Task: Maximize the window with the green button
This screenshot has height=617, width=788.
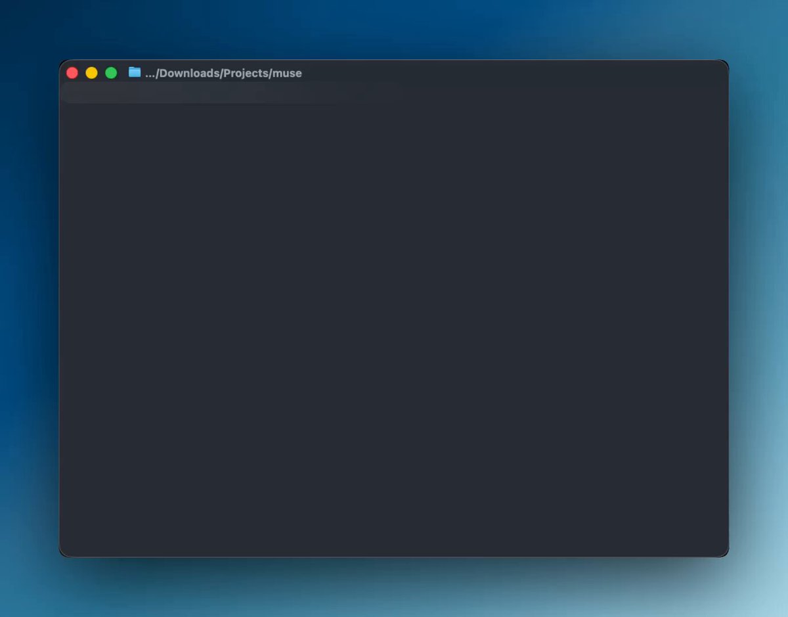Action: [x=112, y=73]
